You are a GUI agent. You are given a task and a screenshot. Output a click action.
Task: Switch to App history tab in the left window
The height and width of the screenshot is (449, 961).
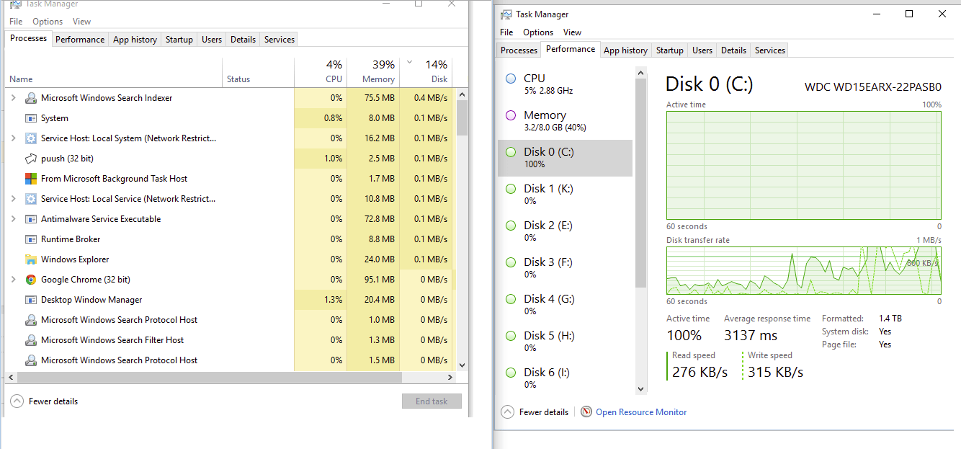coord(135,40)
